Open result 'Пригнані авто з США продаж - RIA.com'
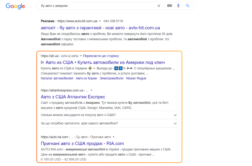The height and width of the screenshot is (166, 252). [x=82, y=143]
